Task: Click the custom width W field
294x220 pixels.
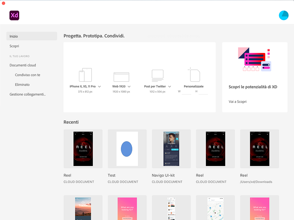Action: point(186,91)
